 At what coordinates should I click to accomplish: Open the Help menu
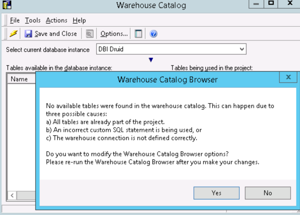click(79, 21)
